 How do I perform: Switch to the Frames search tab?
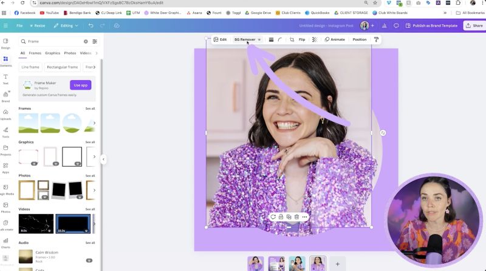pyautogui.click(x=35, y=53)
